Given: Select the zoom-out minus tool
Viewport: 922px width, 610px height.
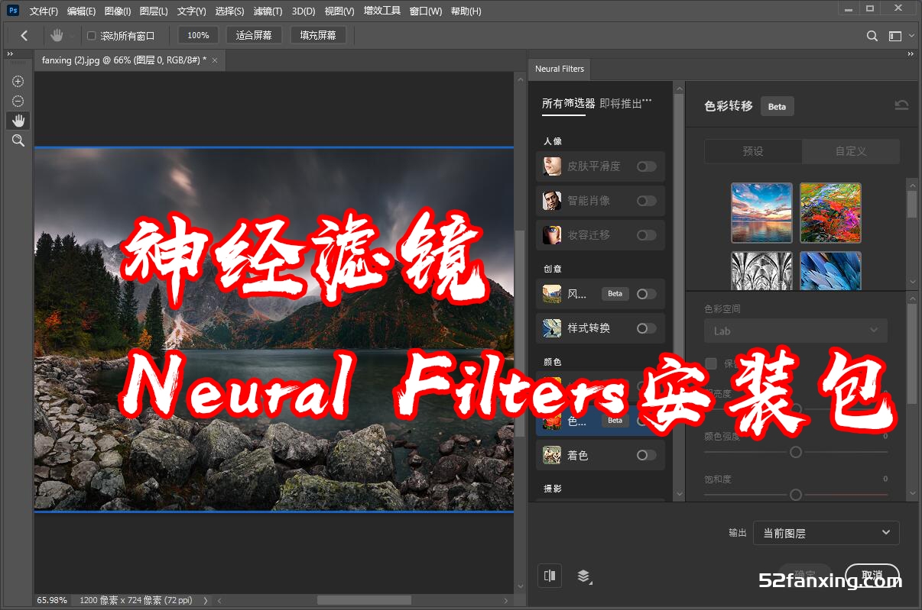Looking at the screenshot, I should (x=18, y=101).
